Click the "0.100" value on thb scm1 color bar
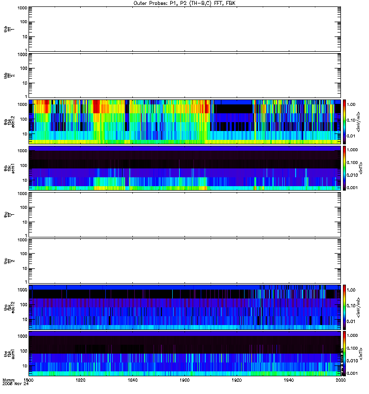 [352, 163]
